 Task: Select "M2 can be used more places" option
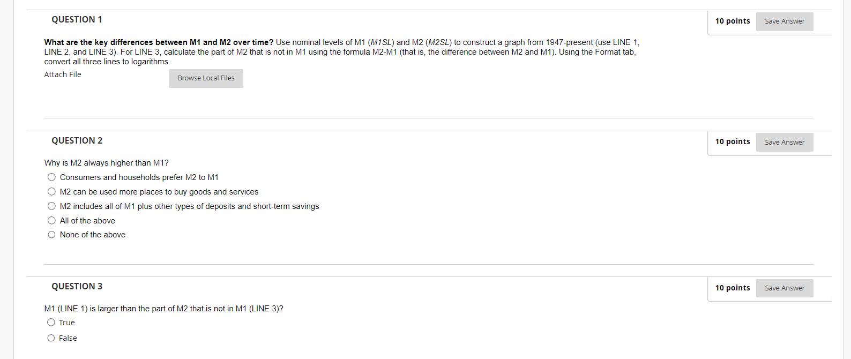click(51, 191)
